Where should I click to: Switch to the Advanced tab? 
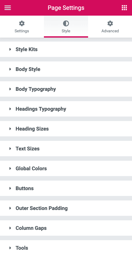pyautogui.click(x=110, y=27)
